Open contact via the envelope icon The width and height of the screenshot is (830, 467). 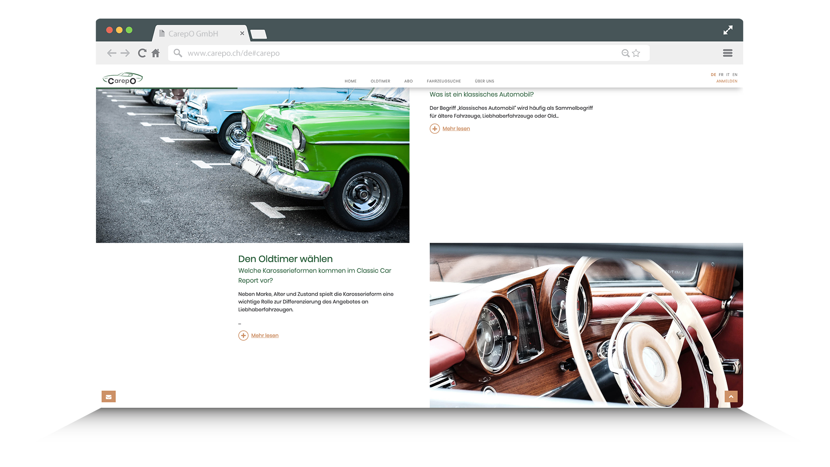[x=109, y=396]
